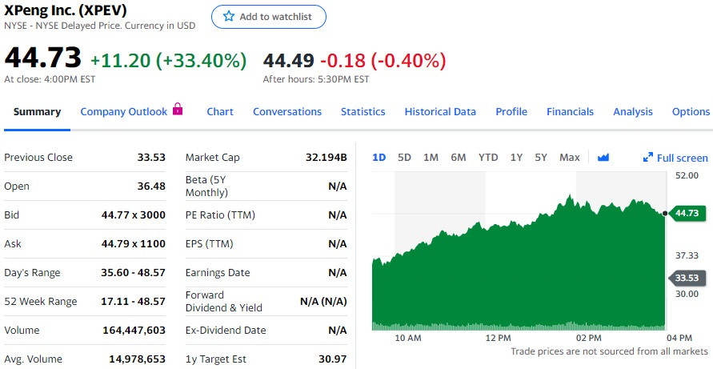Click the Add to watchlist button
This screenshot has width=713, height=369.
click(268, 17)
